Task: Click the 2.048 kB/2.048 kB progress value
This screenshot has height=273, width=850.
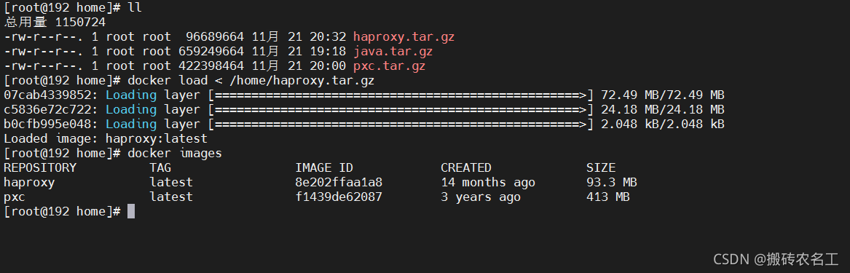Action: (x=662, y=124)
